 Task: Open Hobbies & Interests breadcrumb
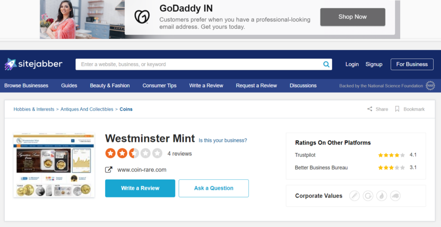[34, 109]
